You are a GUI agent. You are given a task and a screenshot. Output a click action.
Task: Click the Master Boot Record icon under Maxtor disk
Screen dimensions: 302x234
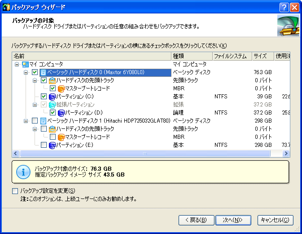[61, 88]
